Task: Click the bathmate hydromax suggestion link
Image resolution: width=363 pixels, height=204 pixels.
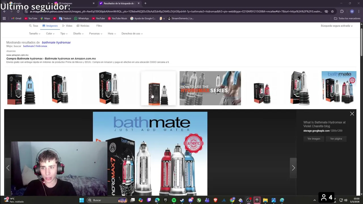Action: coord(56,42)
